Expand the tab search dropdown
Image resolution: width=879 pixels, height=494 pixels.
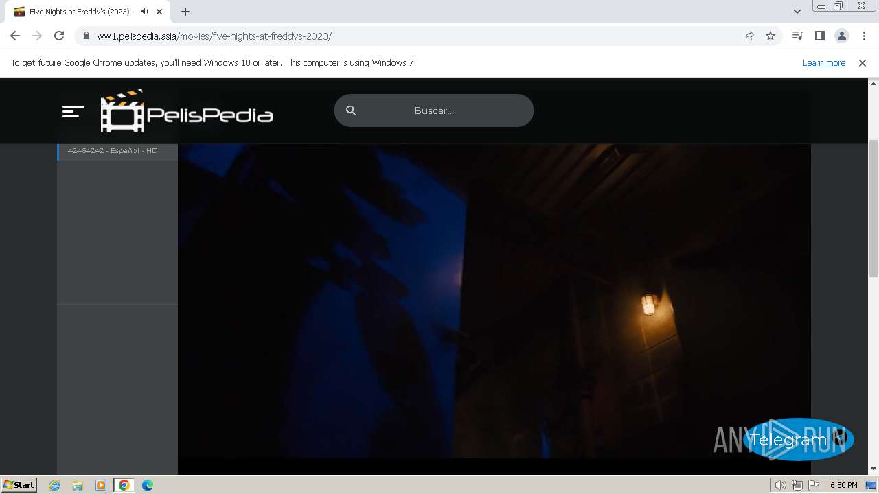click(797, 12)
